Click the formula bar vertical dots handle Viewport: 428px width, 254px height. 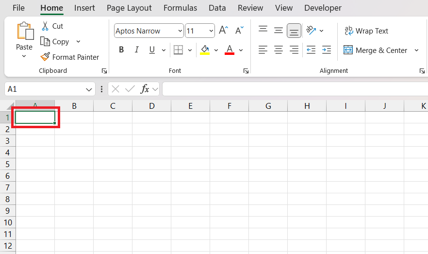(101, 89)
